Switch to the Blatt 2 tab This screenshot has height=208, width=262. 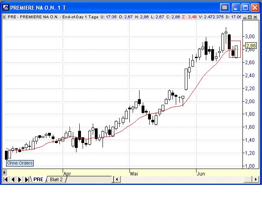coord(56,180)
